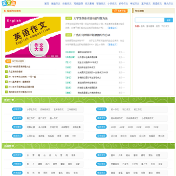Click hot keyword 高考 under the search box
The height and width of the screenshot is (176, 176).
coord(143,26)
